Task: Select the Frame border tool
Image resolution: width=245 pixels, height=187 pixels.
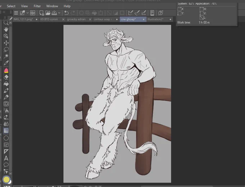Action: click(x=6, y=145)
